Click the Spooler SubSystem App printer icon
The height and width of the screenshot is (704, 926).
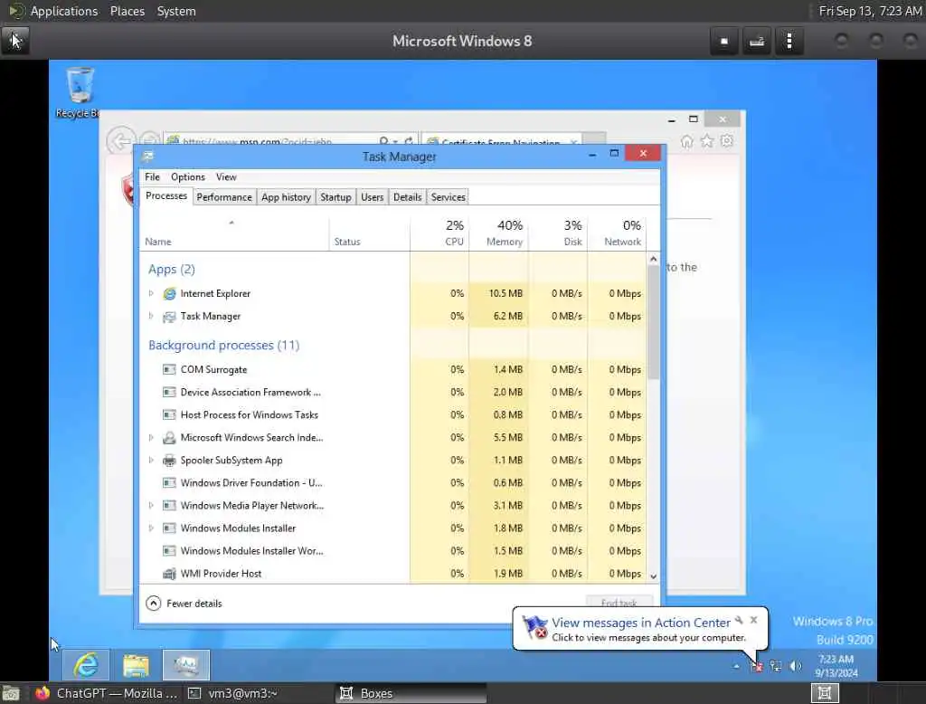click(x=169, y=461)
